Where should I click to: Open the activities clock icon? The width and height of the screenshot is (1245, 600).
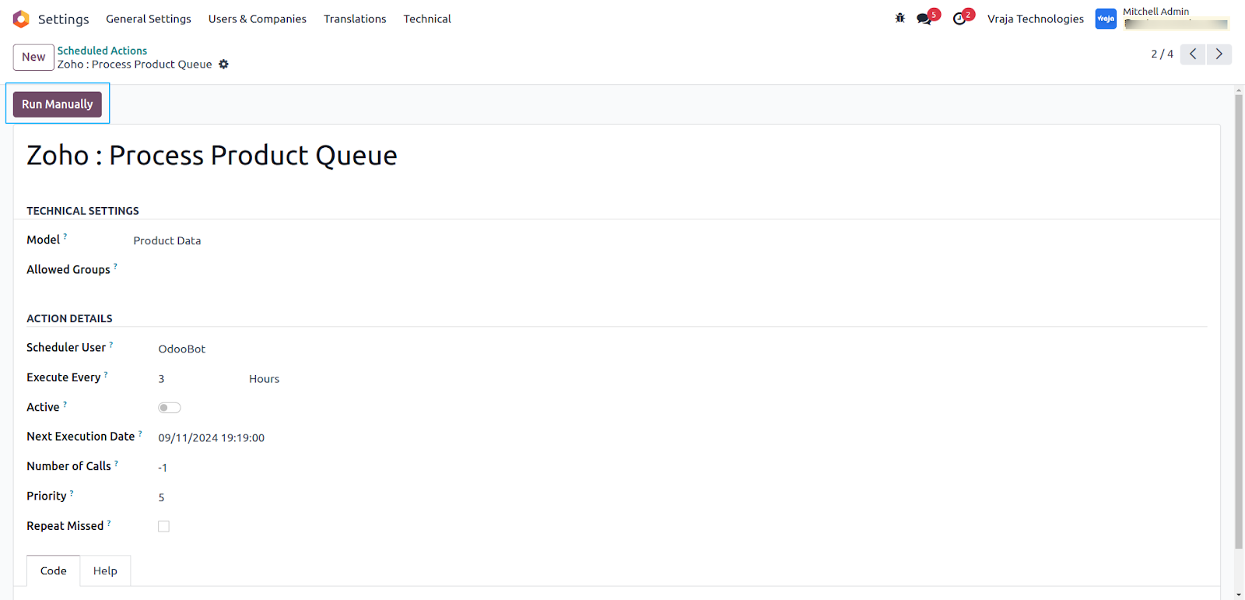tap(959, 19)
